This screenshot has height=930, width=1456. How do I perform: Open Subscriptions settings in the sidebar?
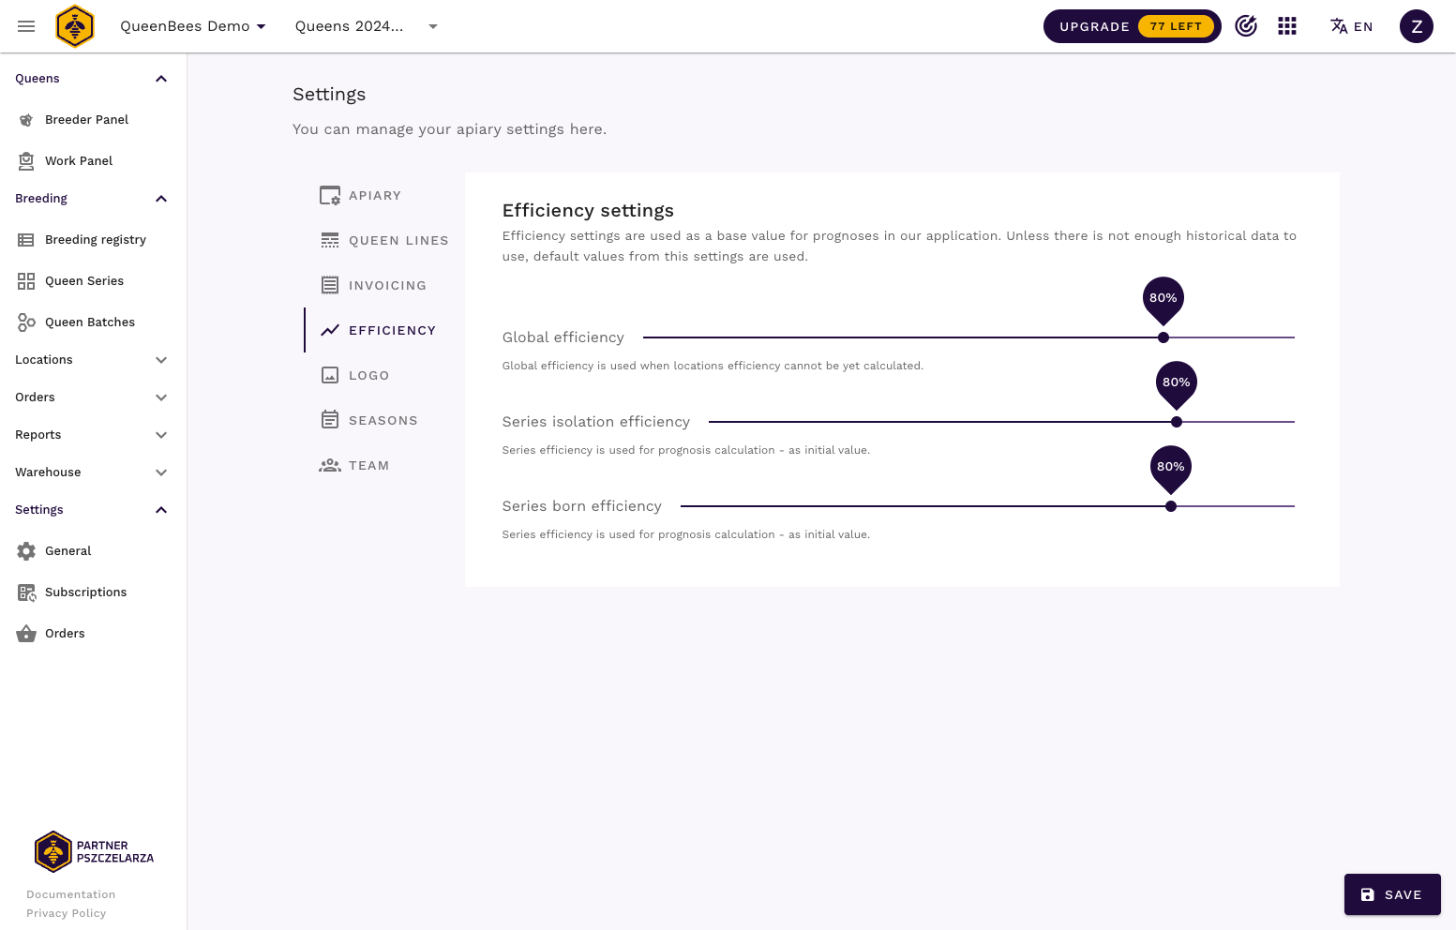pyautogui.click(x=85, y=592)
